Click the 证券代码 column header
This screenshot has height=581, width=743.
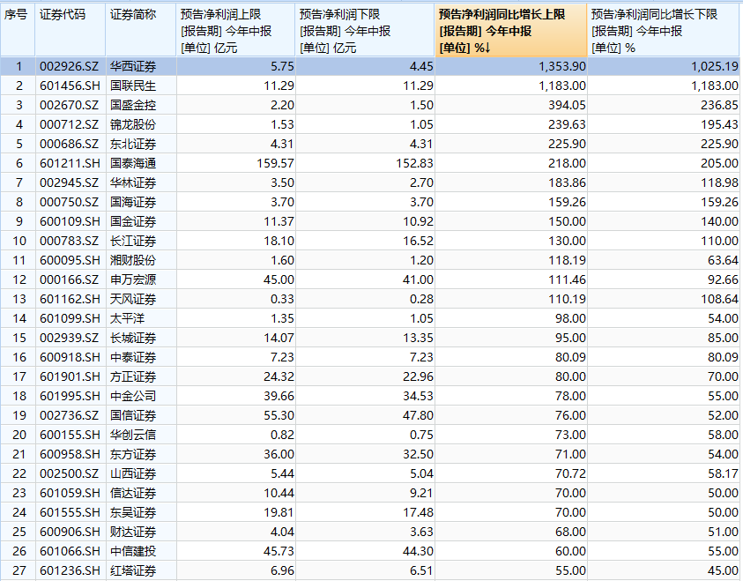(71, 30)
